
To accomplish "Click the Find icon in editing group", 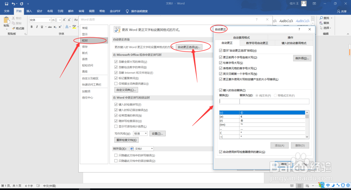I will tap(325, 18).
